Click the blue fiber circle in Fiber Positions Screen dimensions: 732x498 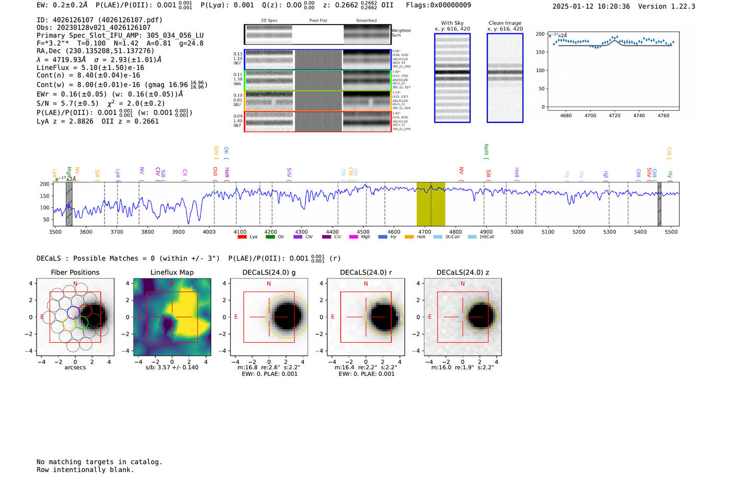pyautogui.click(x=73, y=312)
